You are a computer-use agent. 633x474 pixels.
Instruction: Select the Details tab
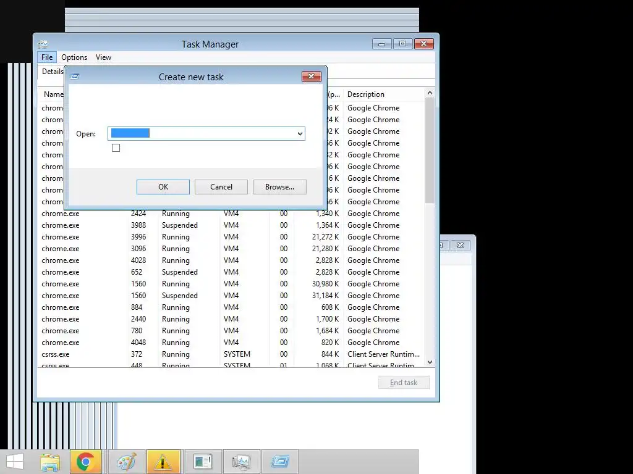tap(53, 72)
